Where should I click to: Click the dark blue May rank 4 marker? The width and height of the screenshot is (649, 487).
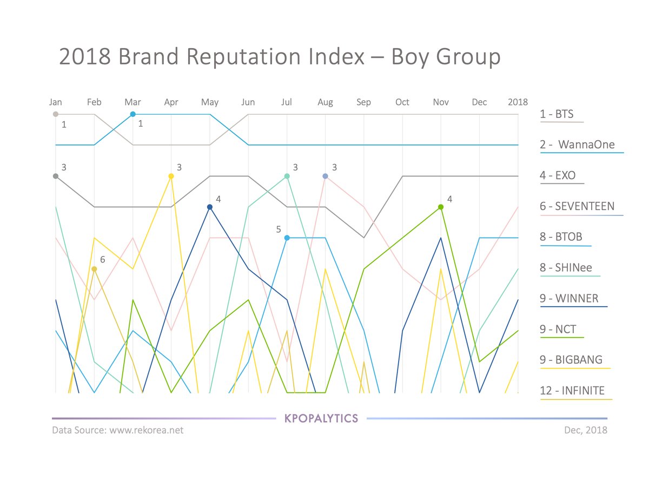(210, 207)
